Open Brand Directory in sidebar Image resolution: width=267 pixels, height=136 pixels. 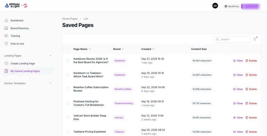tap(19, 28)
